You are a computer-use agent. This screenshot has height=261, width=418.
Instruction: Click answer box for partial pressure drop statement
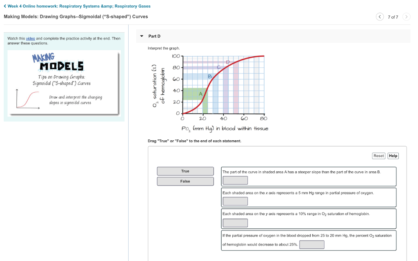(x=312, y=245)
